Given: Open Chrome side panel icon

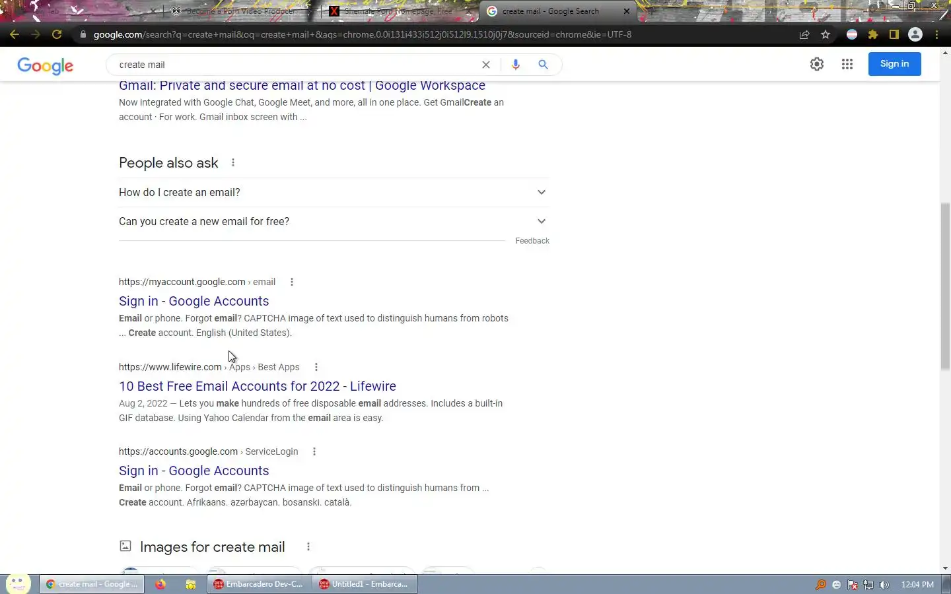Looking at the screenshot, I should pyautogui.click(x=894, y=34).
